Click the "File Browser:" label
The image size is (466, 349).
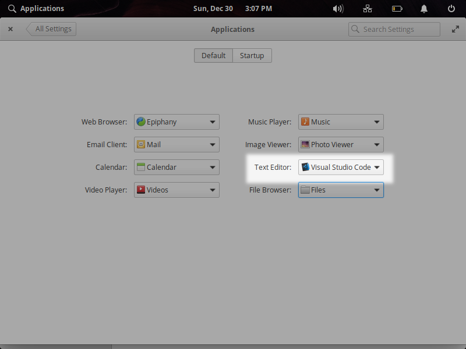[x=270, y=190]
